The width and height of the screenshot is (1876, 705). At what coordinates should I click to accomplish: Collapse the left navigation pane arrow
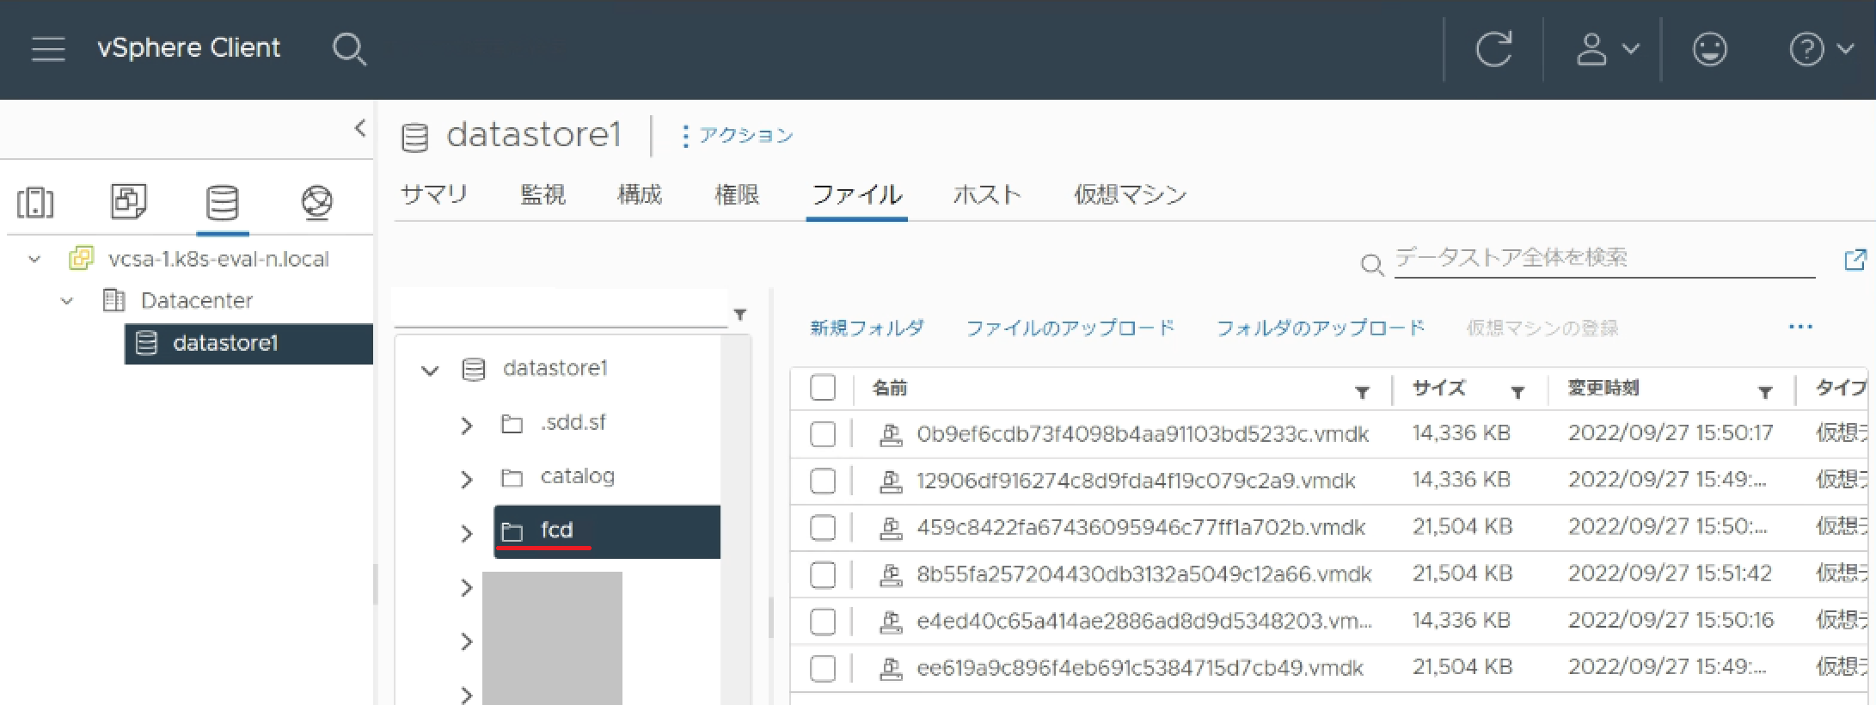360,128
